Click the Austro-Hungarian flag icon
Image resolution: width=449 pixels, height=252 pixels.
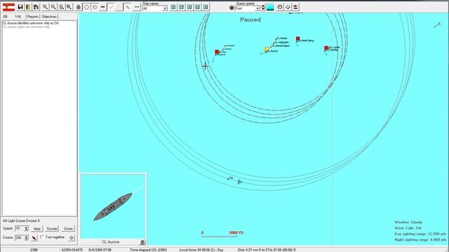(8, 7)
